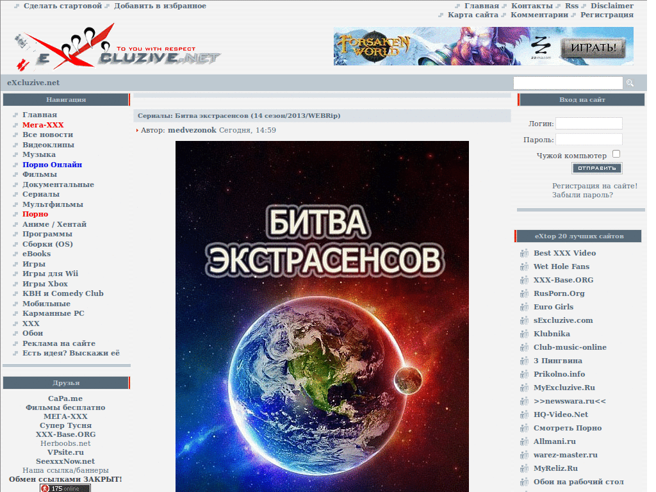
Task: Open the Disclaimer link
Action: (612, 6)
